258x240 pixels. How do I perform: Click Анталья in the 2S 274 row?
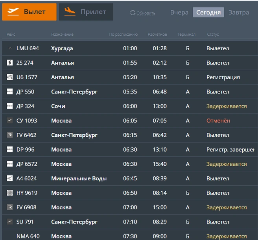click(x=63, y=63)
